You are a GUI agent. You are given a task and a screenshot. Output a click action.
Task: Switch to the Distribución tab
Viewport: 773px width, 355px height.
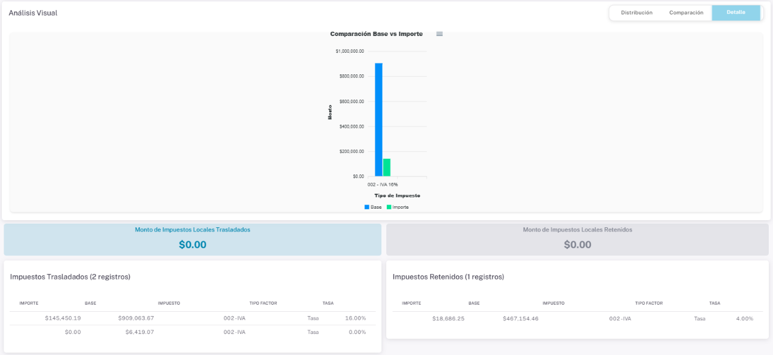(x=636, y=13)
